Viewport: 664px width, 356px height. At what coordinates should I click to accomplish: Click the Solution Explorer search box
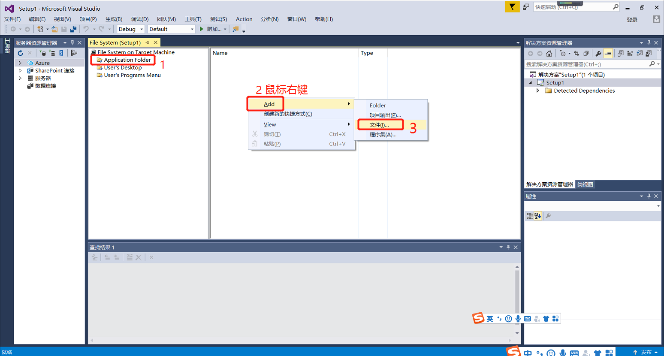pyautogui.click(x=587, y=64)
